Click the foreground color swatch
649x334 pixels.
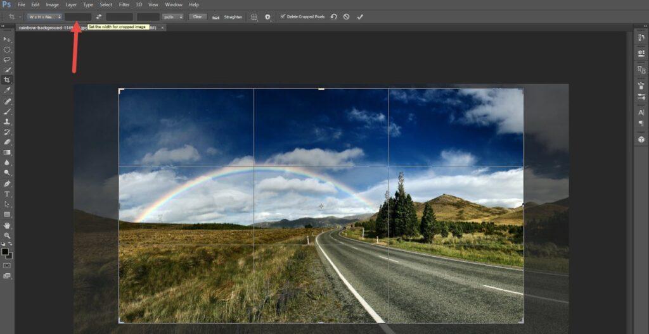(5, 252)
